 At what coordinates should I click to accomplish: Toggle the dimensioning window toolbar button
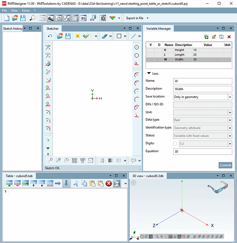83,18
